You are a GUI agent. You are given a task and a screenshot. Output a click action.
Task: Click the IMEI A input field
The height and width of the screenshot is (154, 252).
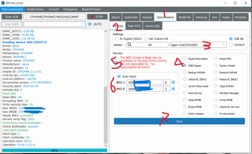[x=145, y=82]
